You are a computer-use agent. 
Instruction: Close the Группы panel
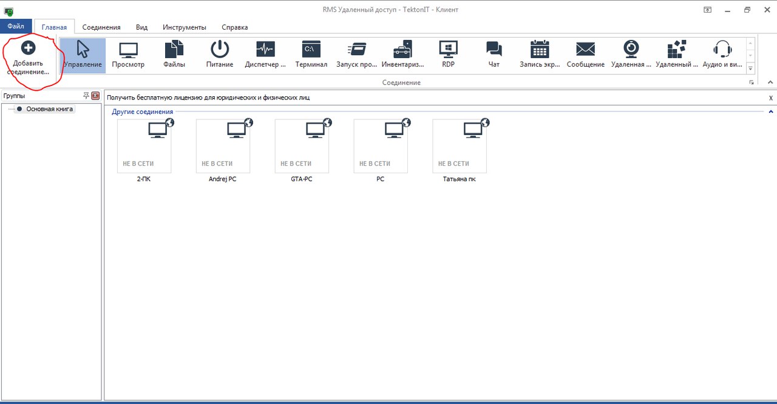tap(95, 96)
